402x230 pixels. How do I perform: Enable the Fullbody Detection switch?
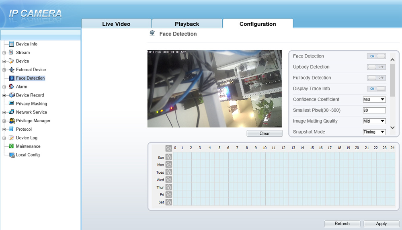coord(376,78)
